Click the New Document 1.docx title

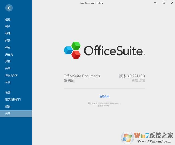tap(91, 3)
